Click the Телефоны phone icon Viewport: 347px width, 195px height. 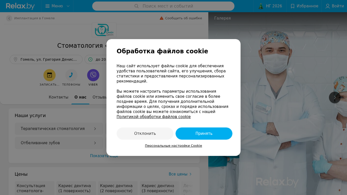click(71, 75)
